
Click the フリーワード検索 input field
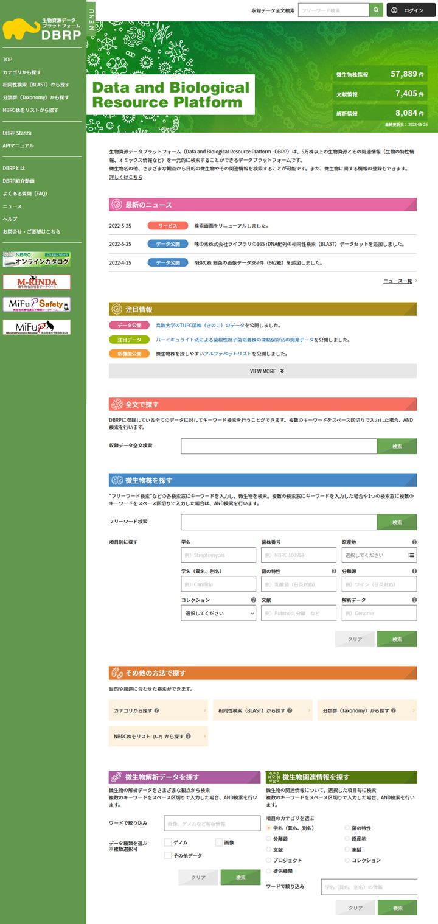[x=279, y=522]
